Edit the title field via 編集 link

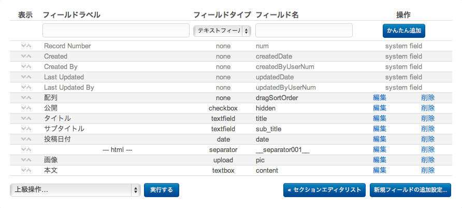pos(379,118)
